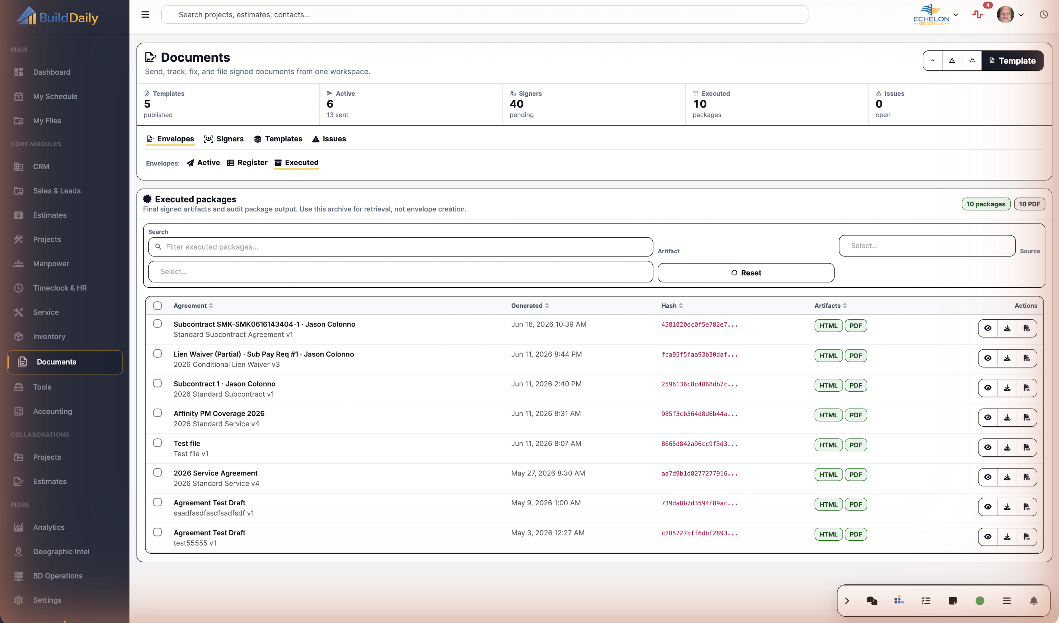This screenshot has height=623, width=1059.
Task: Focus the global search projects field
Action: 484,15
